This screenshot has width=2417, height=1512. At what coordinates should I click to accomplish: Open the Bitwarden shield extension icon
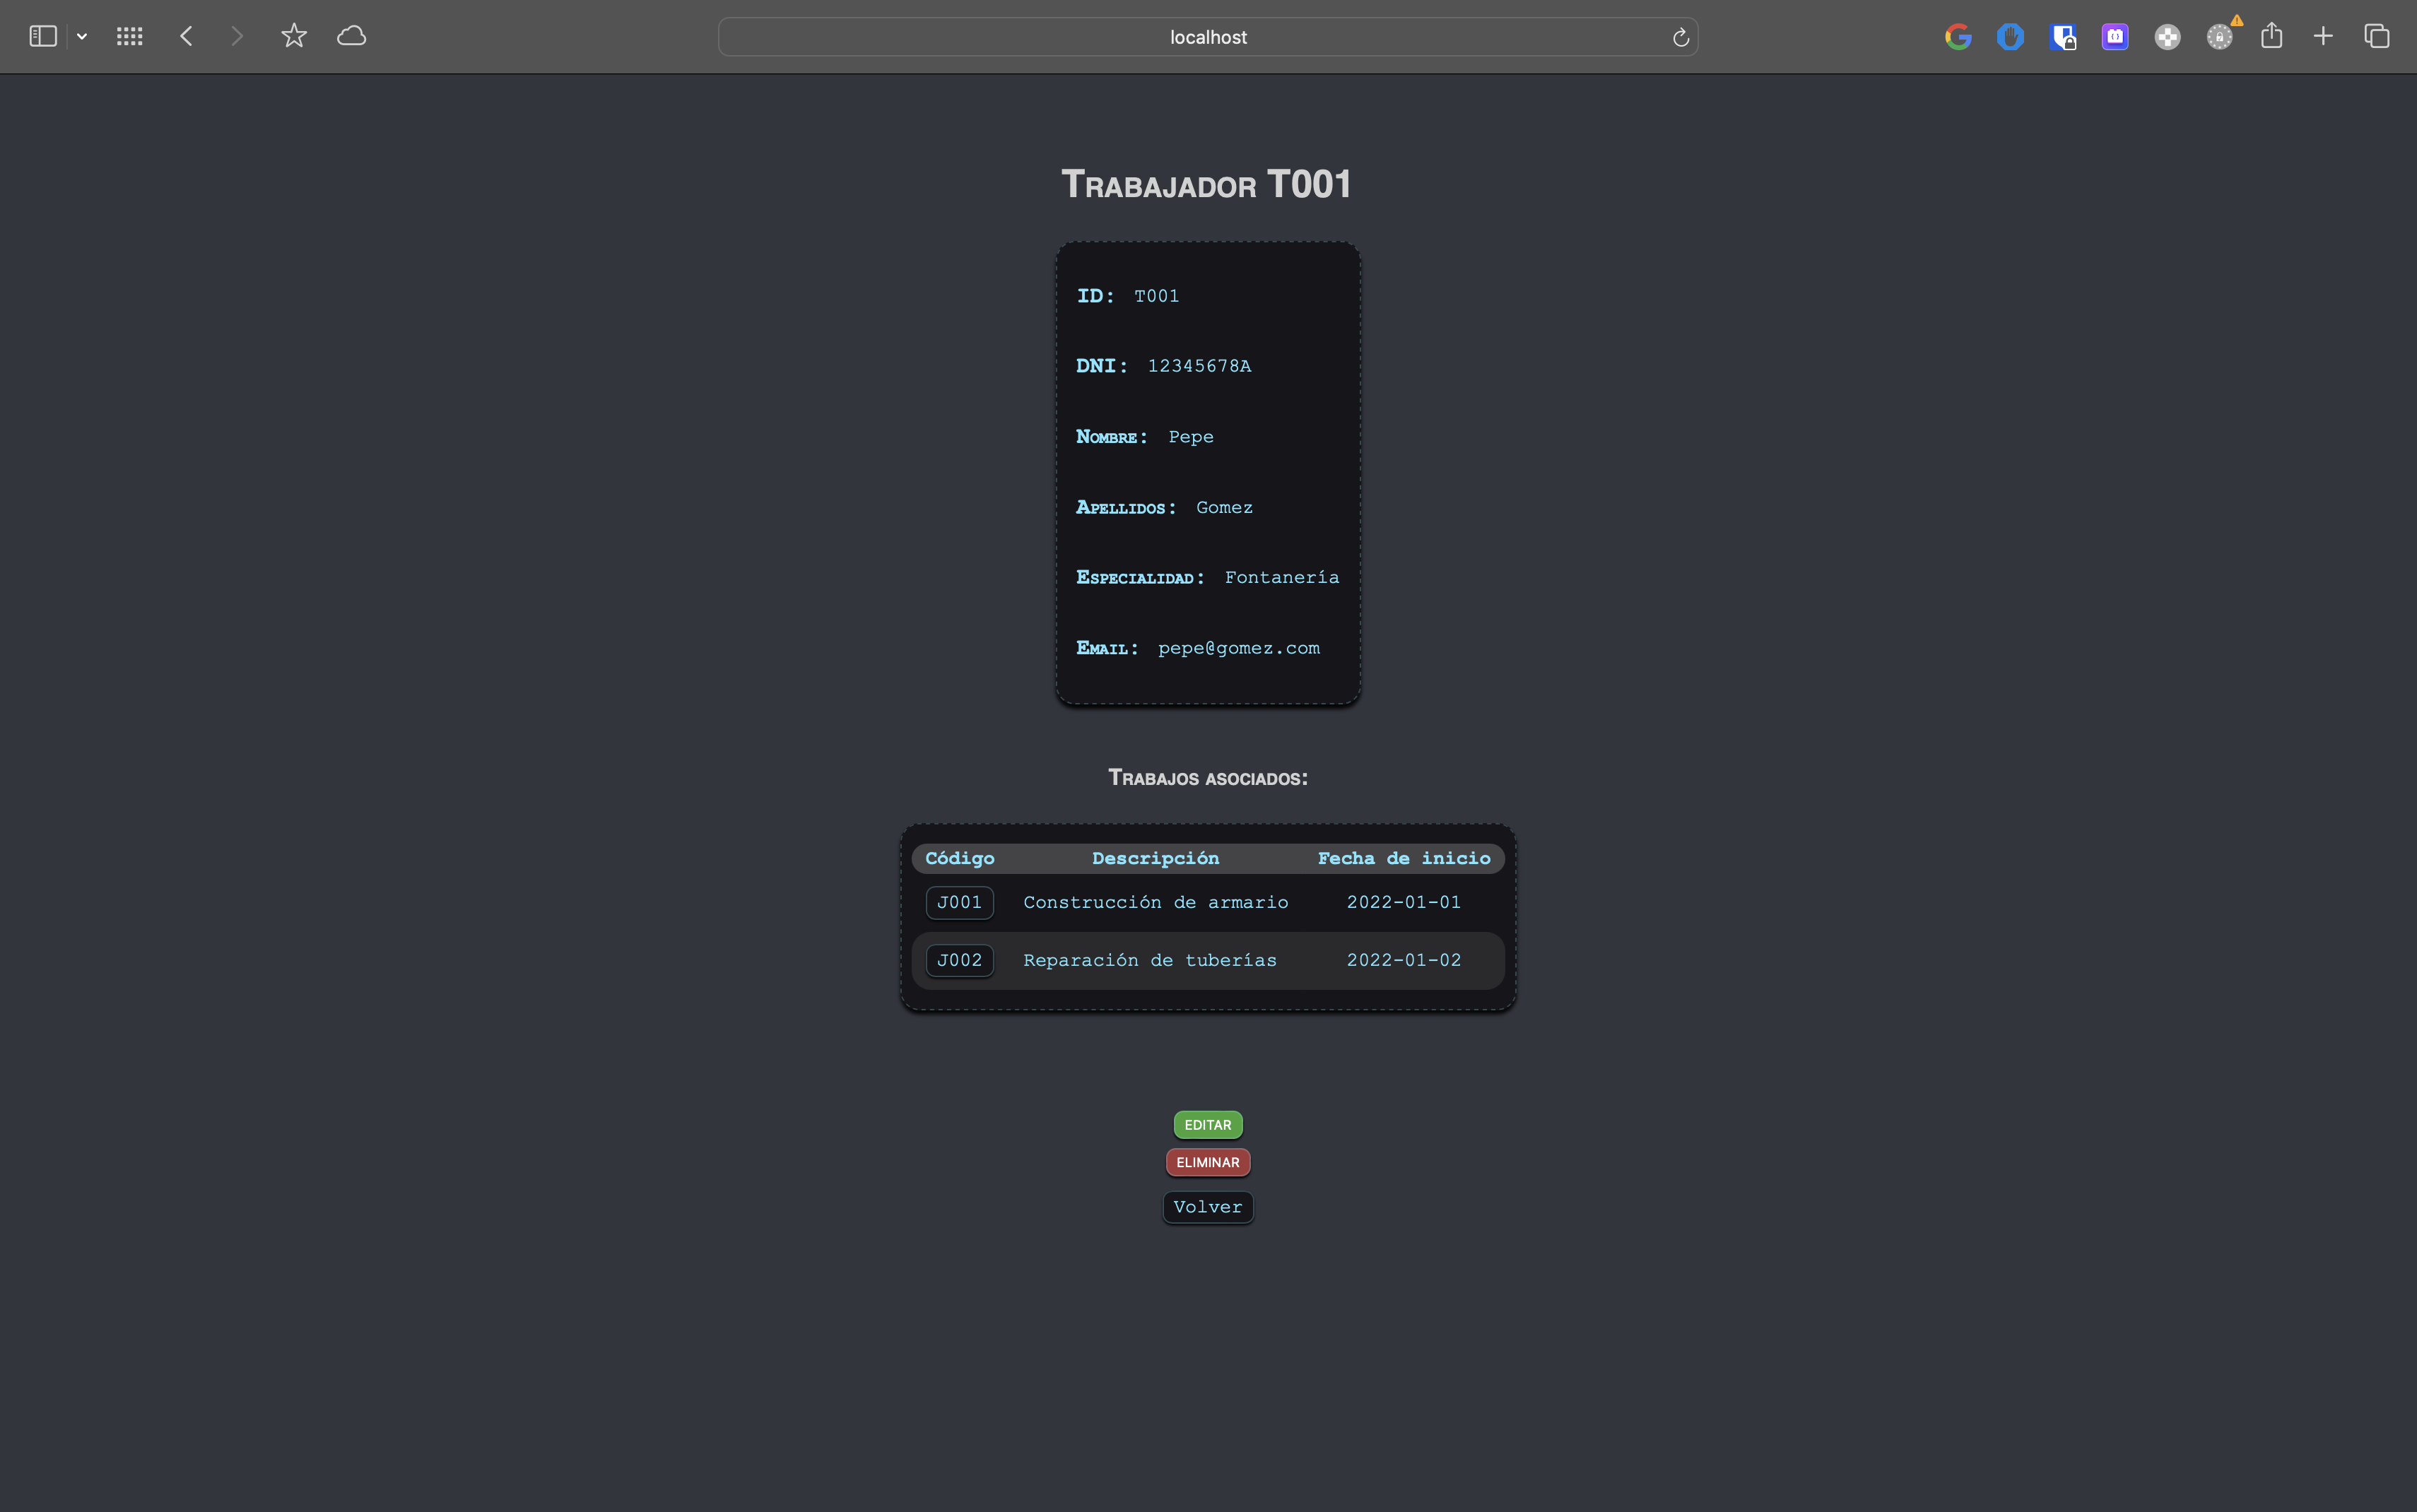2063,37
